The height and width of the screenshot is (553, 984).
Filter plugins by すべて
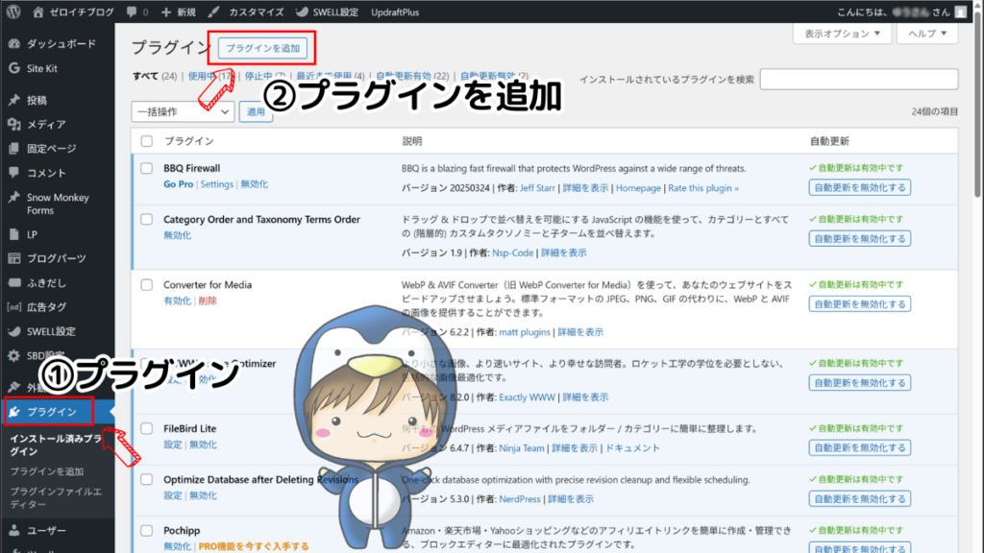145,76
